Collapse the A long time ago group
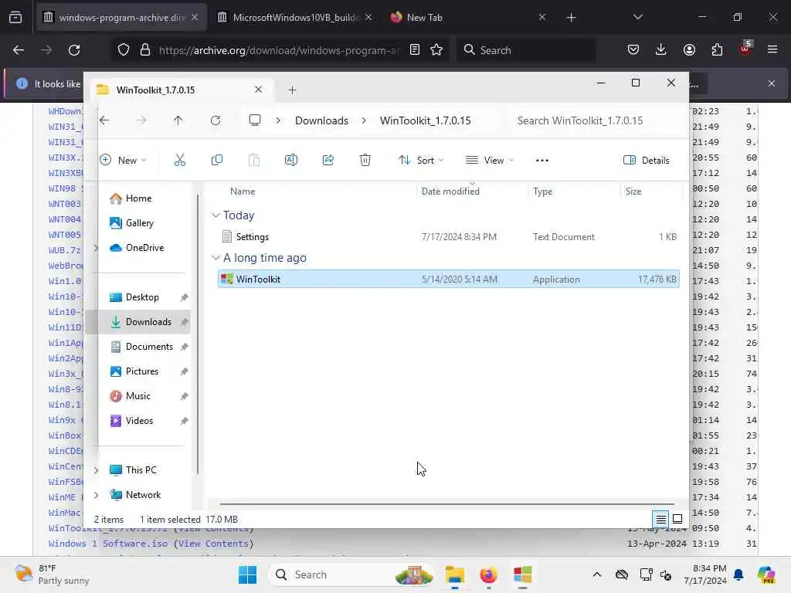The width and height of the screenshot is (791, 593). [x=216, y=258]
